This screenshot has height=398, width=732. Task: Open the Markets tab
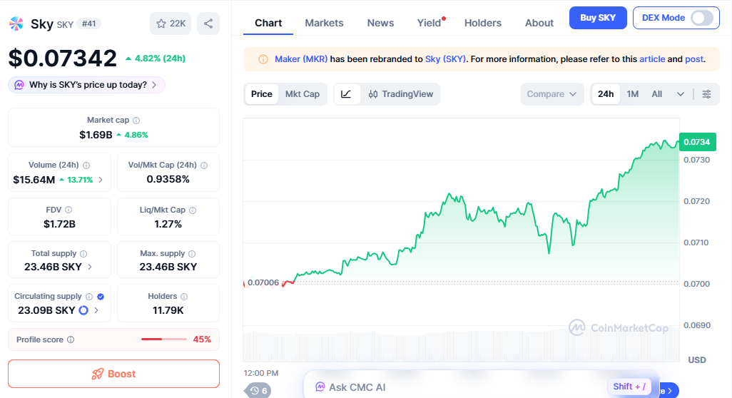(x=324, y=23)
